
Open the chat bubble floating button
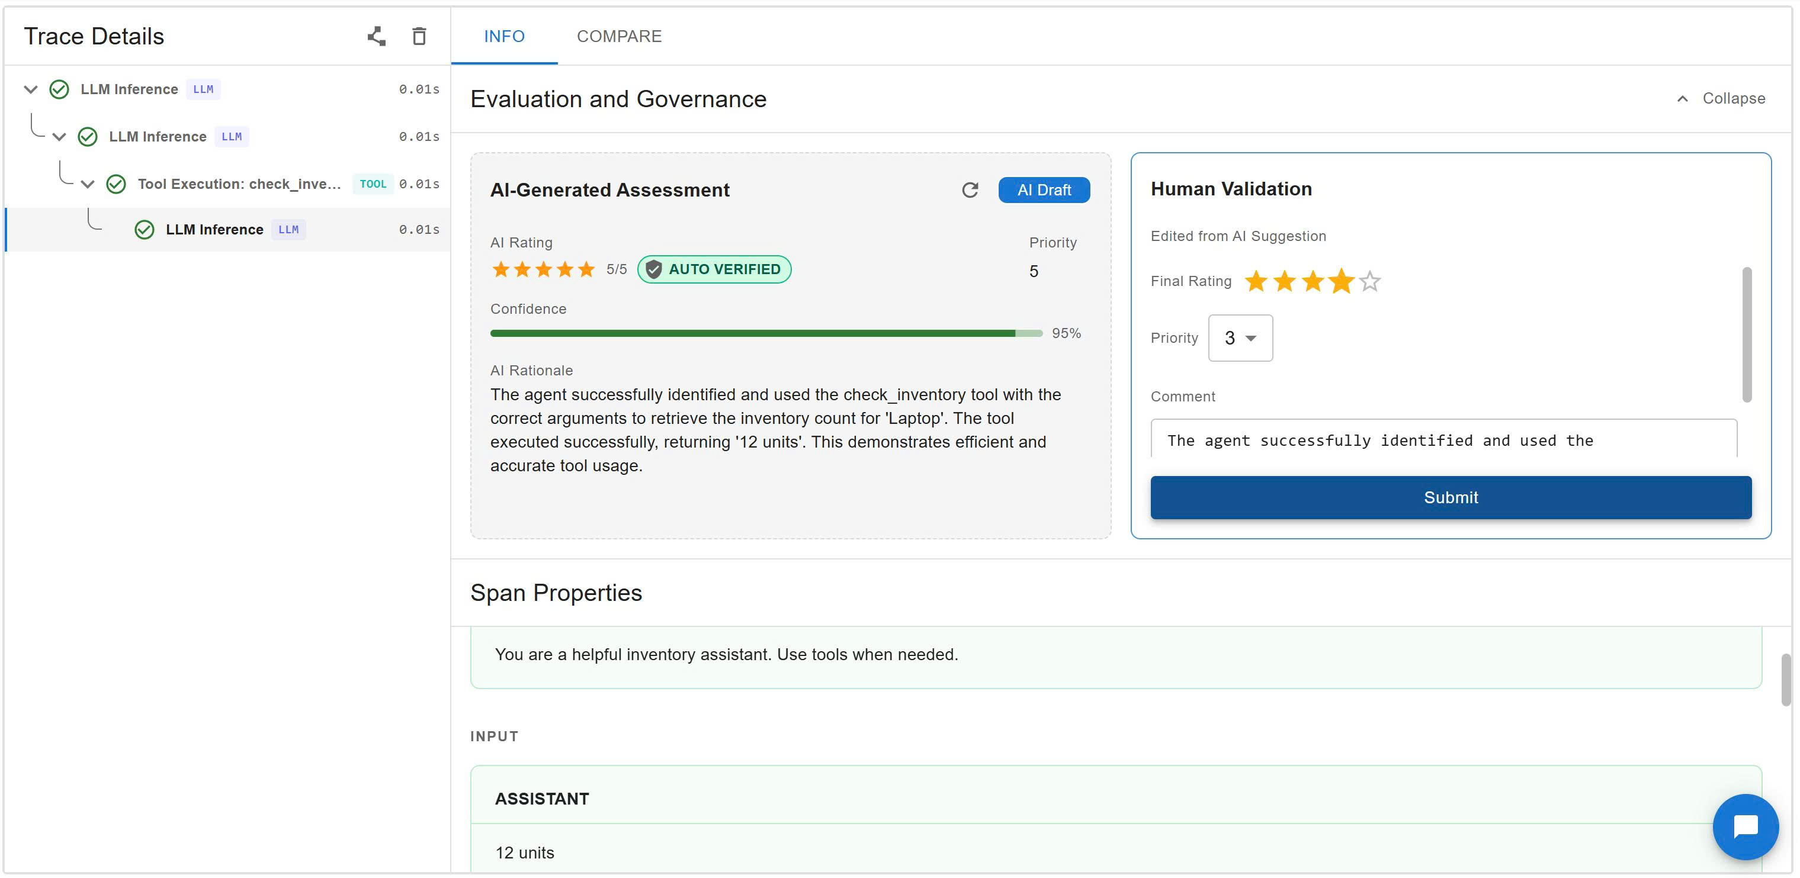[1745, 826]
